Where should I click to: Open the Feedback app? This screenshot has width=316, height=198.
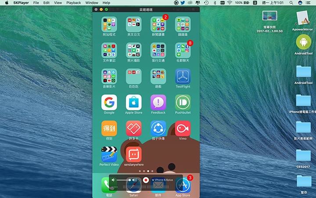point(158,103)
